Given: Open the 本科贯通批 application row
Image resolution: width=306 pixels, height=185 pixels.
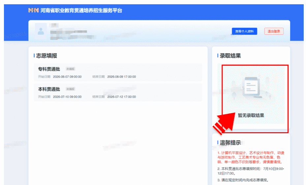Looking at the screenshot, I should click(118, 92).
